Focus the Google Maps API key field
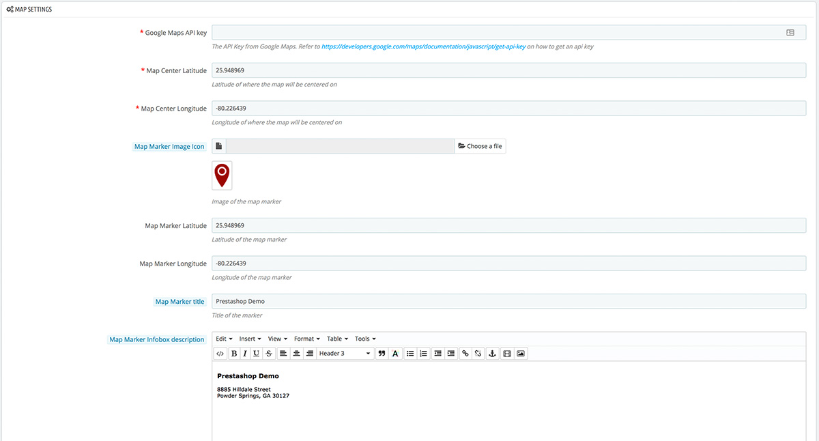 (509, 32)
